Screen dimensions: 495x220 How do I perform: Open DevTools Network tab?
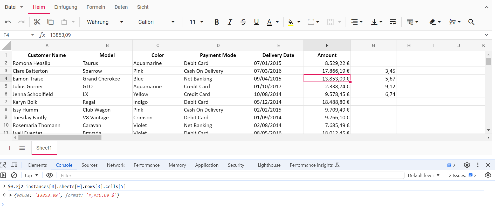pos(116,165)
